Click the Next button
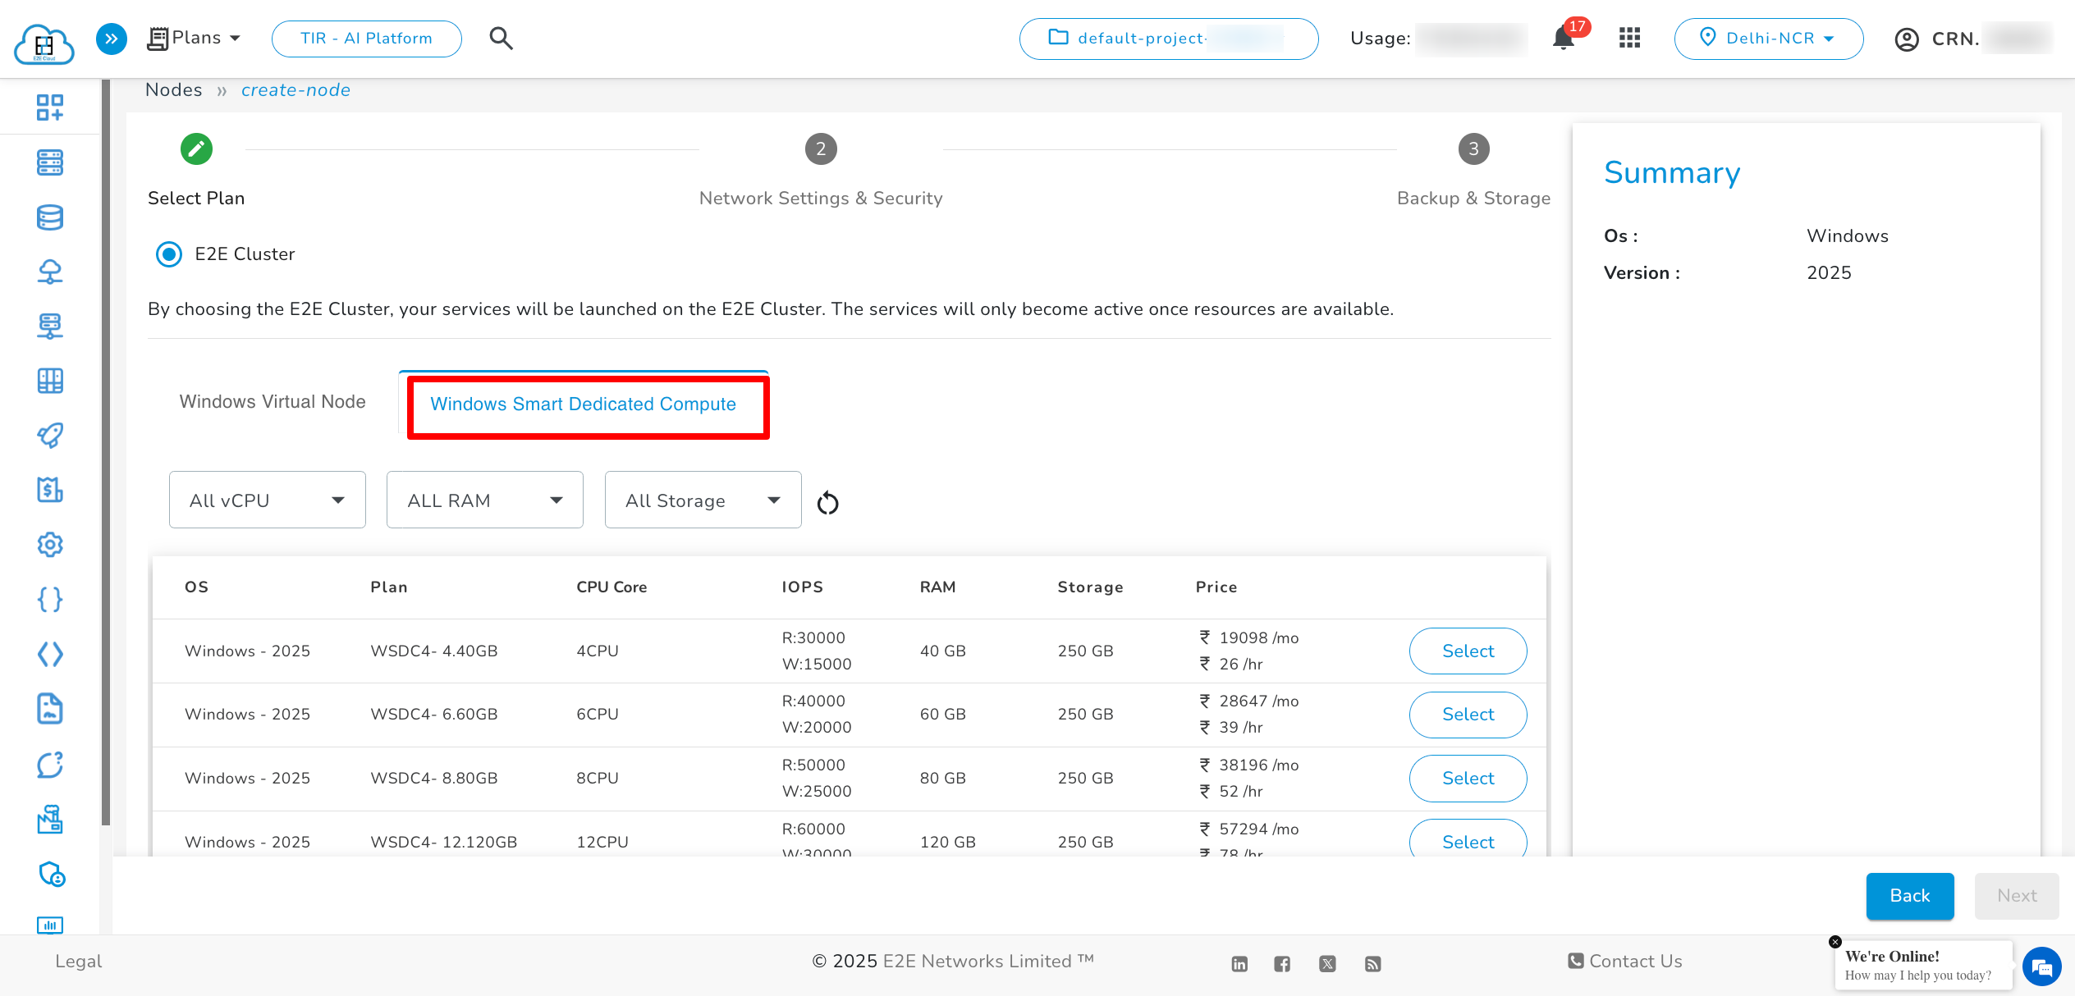The image size is (2075, 996). coord(2017,896)
